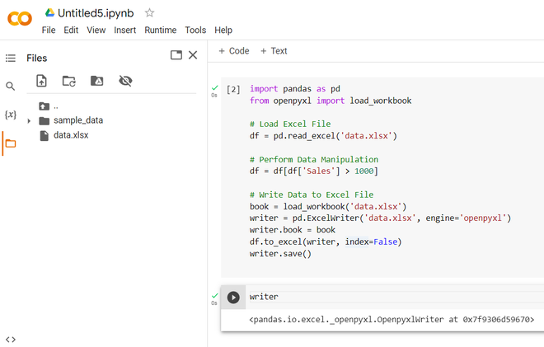Image resolution: width=544 pixels, height=347 pixels.
Task: Select the data.xlsx file
Action: pyautogui.click(x=70, y=135)
